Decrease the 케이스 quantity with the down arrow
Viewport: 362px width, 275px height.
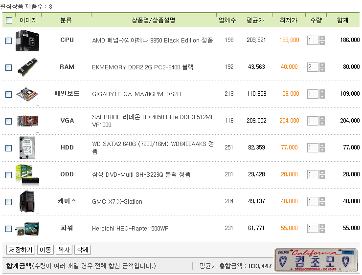coord(322,204)
